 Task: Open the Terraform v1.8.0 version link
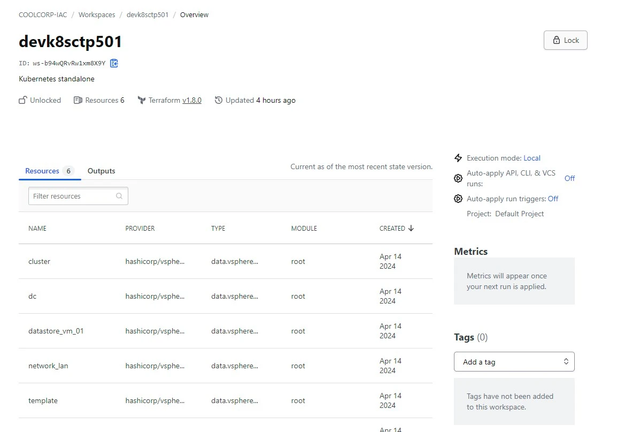click(191, 100)
